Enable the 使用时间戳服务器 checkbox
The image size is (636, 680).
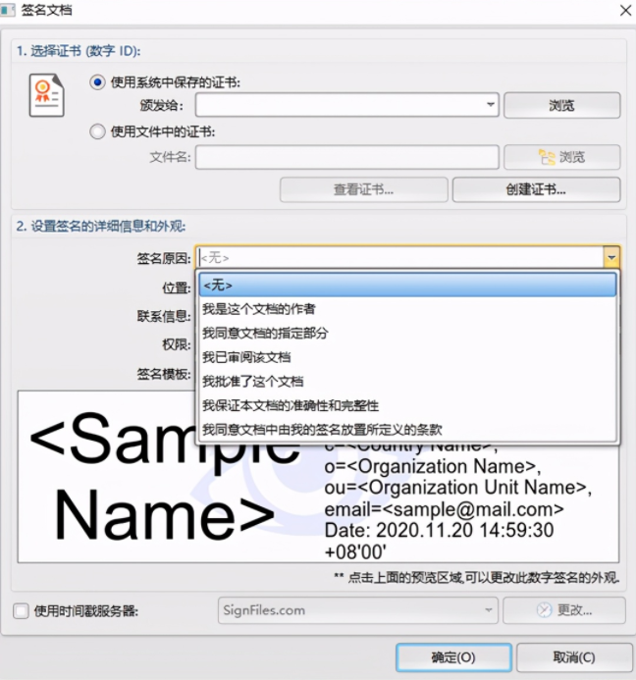(22, 611)
